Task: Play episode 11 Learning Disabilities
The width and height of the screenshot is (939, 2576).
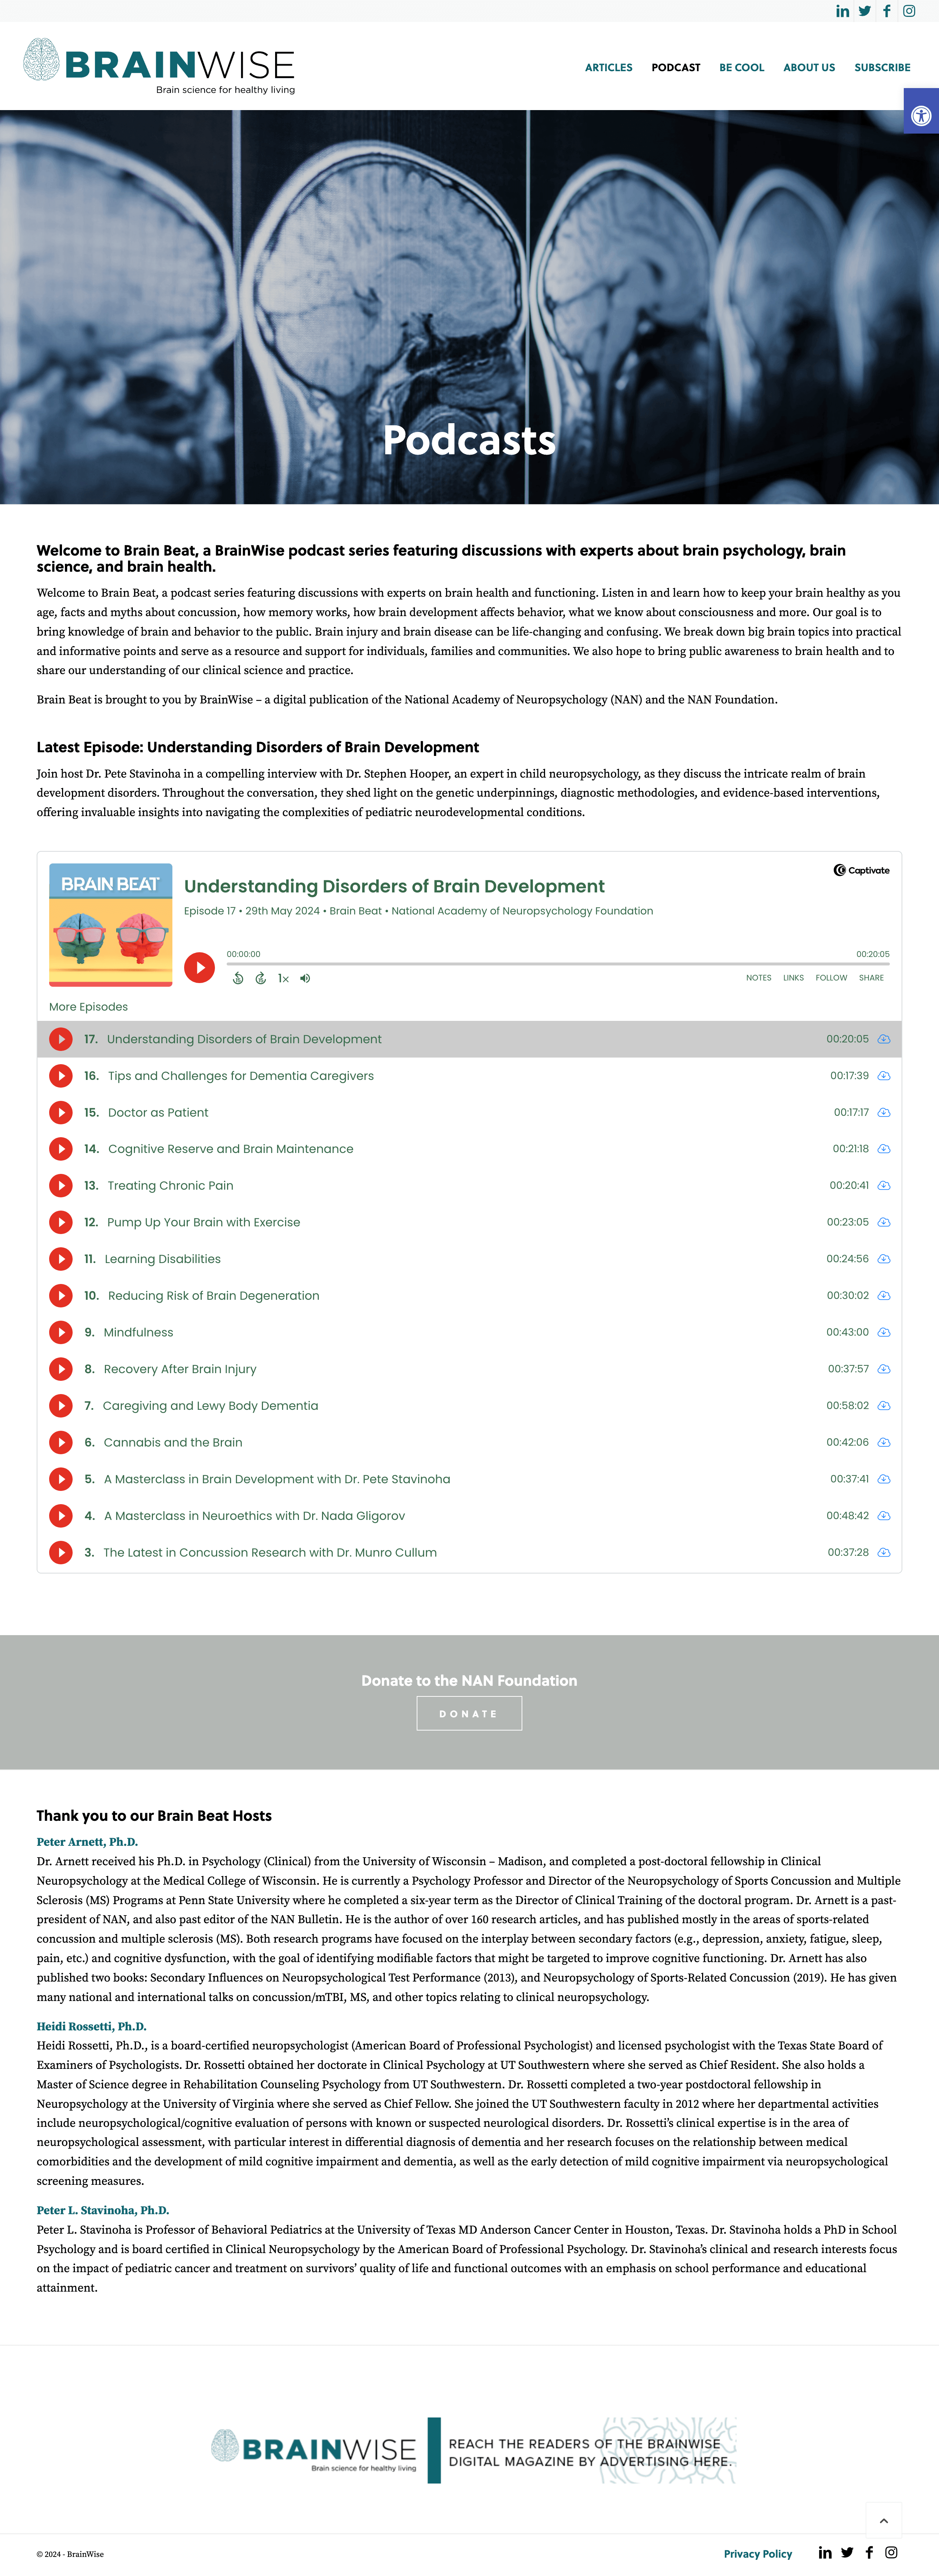Action: (x=61, y=1259)
